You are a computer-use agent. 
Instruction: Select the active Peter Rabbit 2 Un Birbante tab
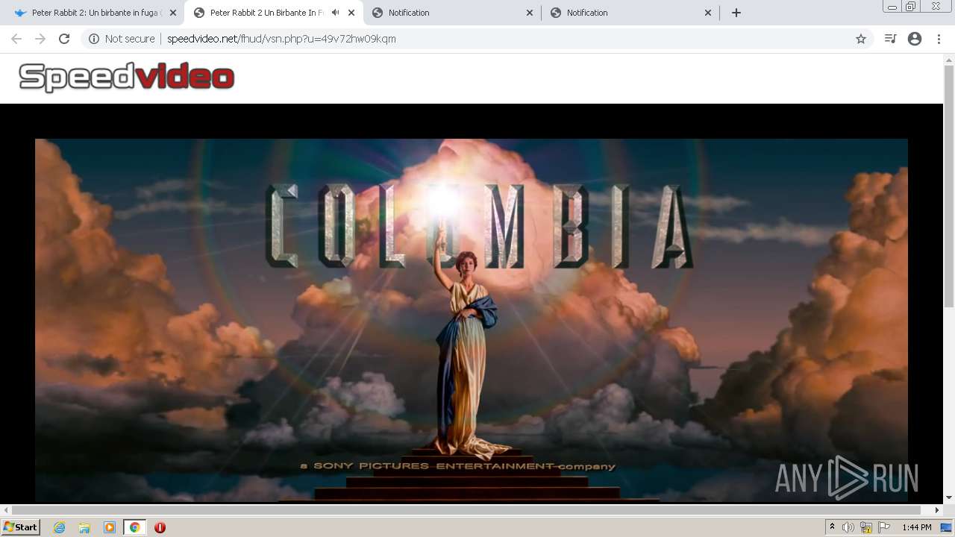click(274, 13)
